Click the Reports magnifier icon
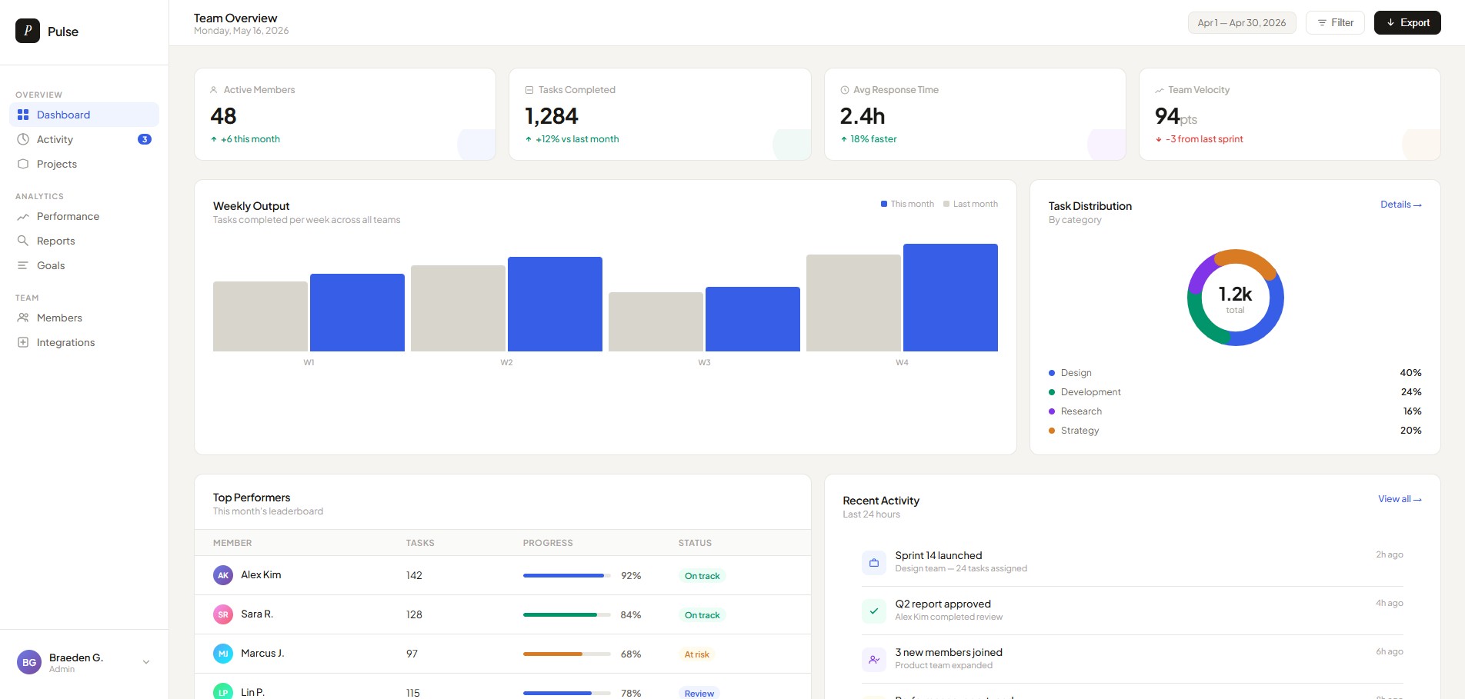This screenshot has width=1465, height=699. (x=23, y=241)
